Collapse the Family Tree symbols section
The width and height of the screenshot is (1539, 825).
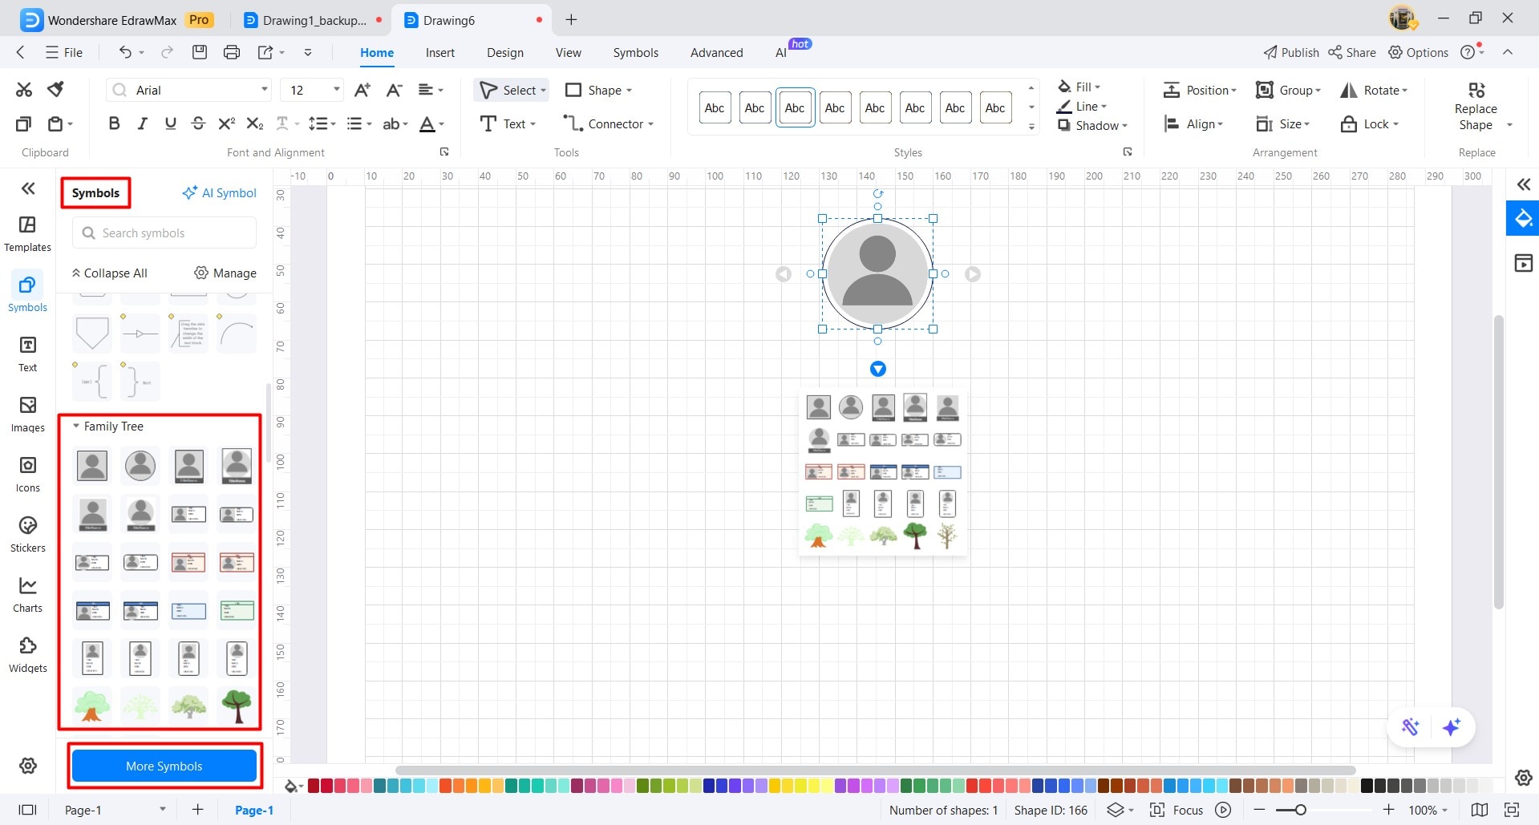pyautogui.click(x=76, y=426)
